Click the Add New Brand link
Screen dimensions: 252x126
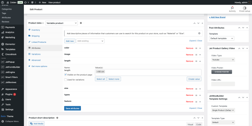[x=217, y=17]
